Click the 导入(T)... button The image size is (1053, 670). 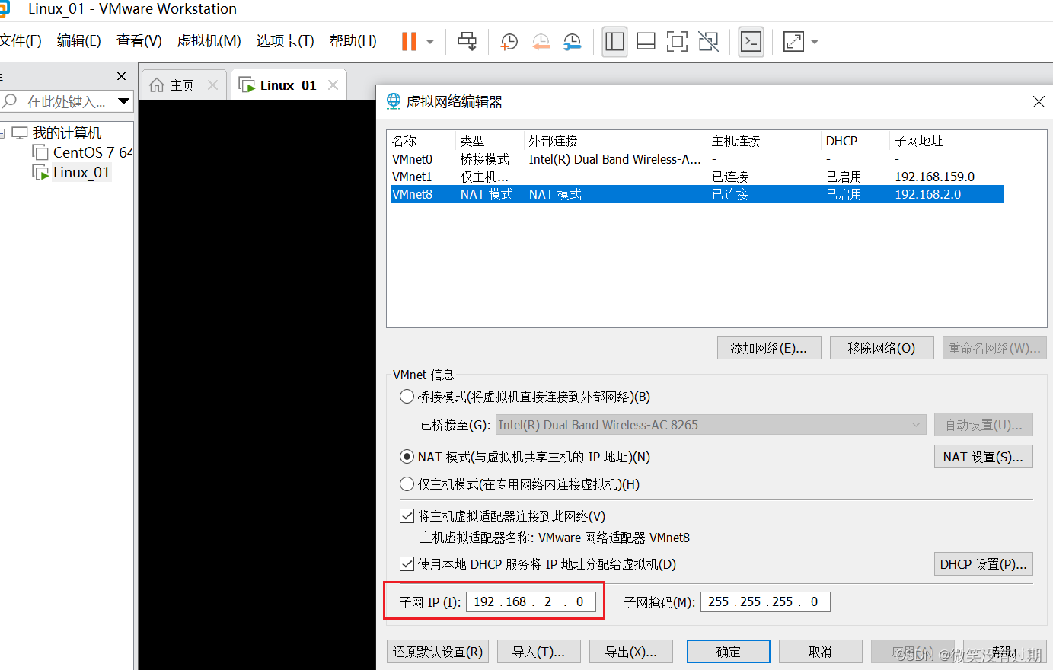click(538, 652)
